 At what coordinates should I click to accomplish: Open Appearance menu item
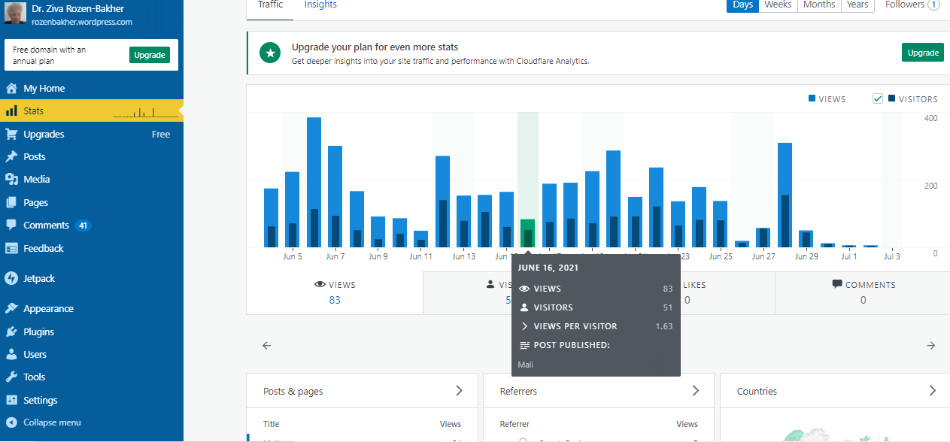tap(92, 308)
